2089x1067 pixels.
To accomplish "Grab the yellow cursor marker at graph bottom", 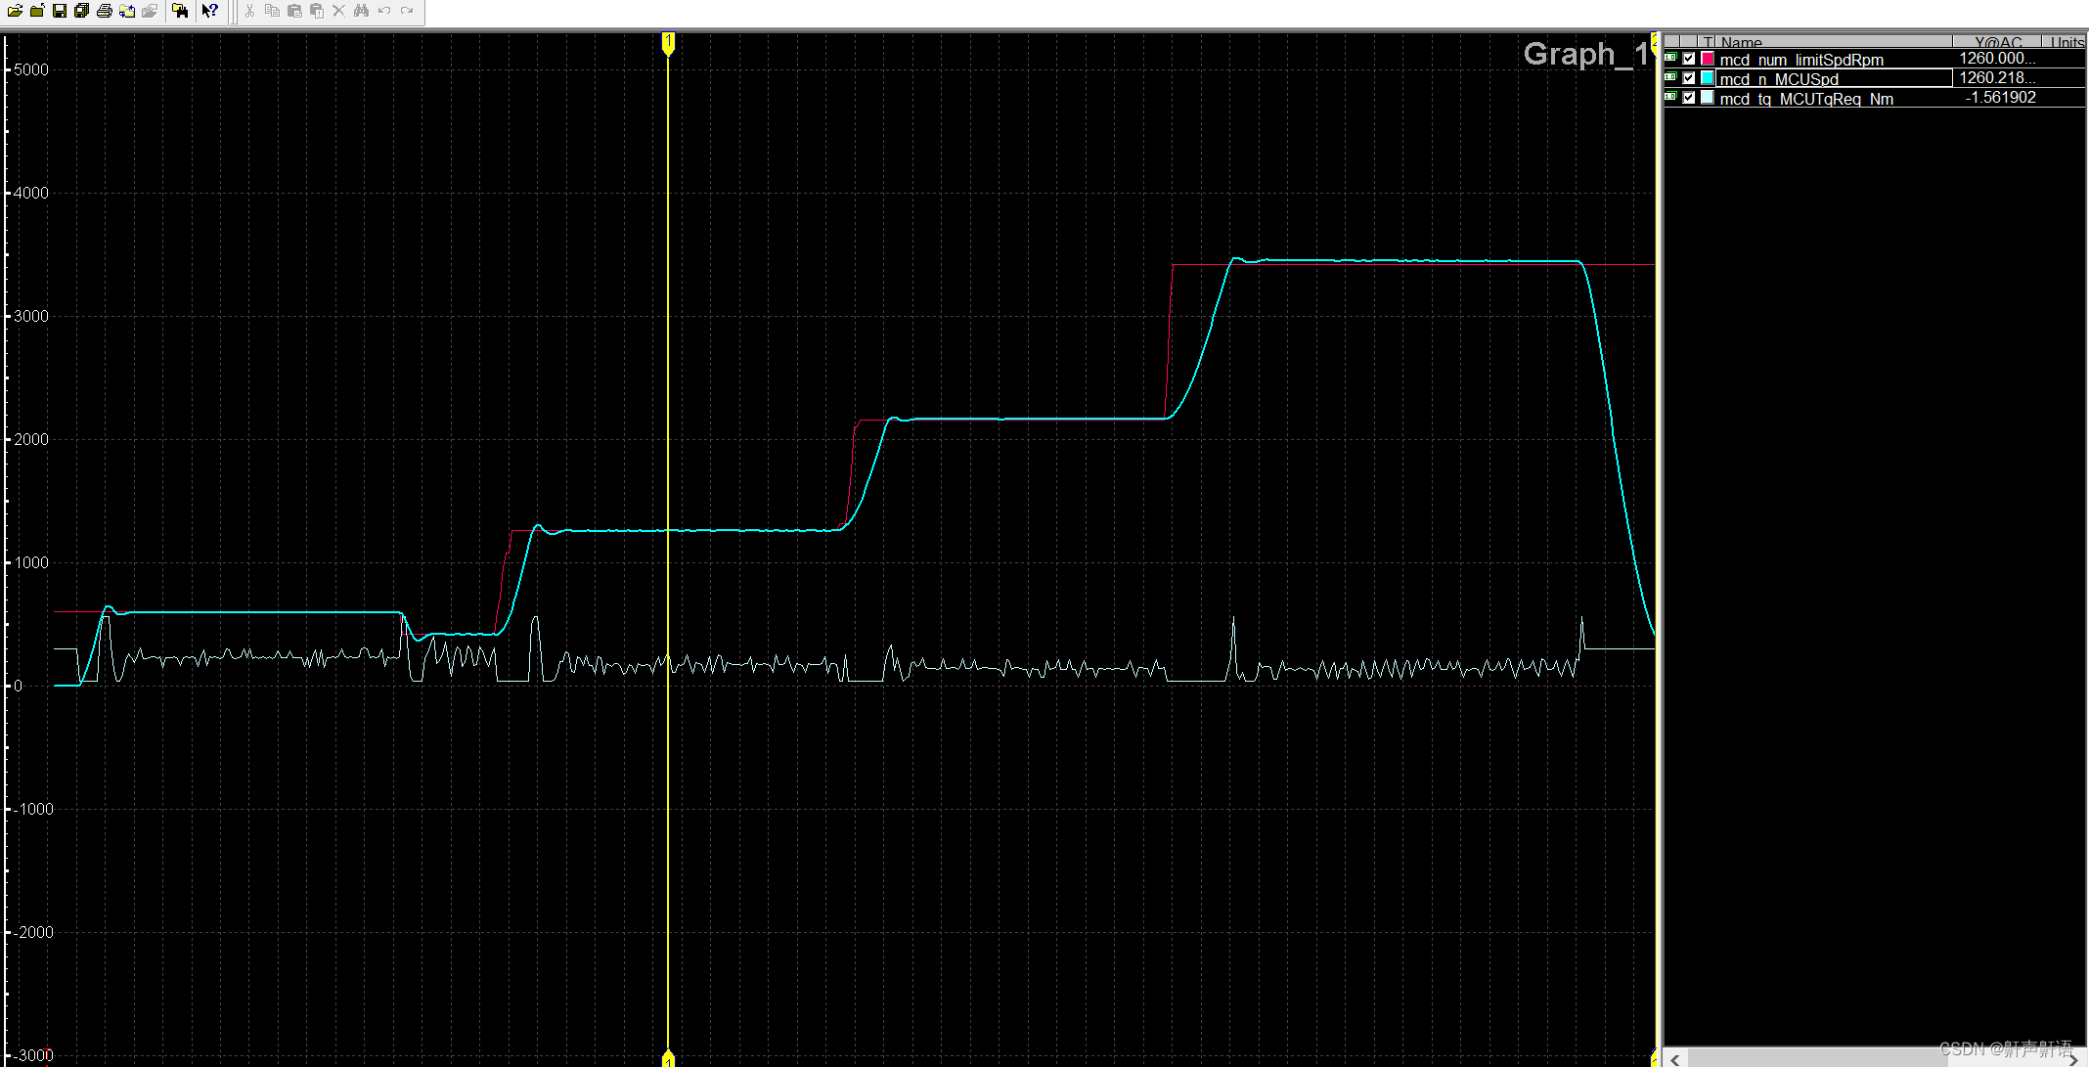I will tap(668, 1058).
